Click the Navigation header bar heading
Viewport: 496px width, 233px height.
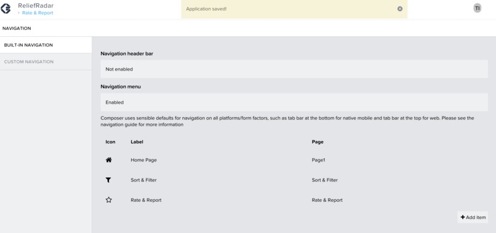click(127, 53)
